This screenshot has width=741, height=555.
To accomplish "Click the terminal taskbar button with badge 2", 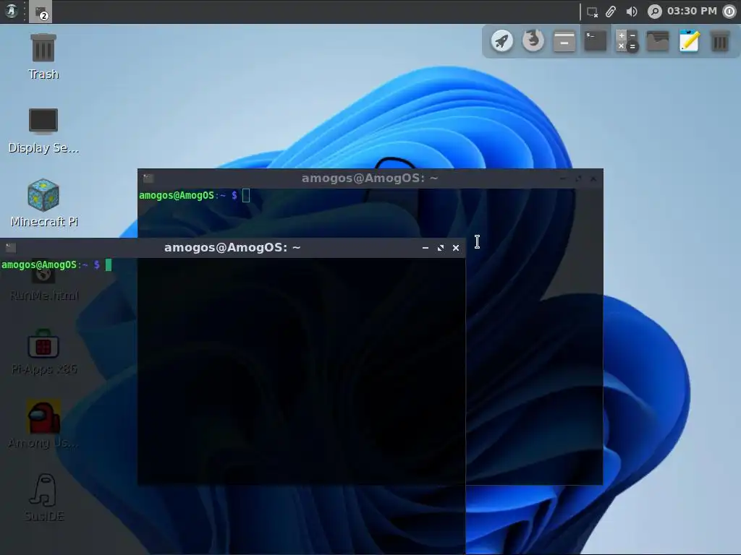I will (41, 12).
